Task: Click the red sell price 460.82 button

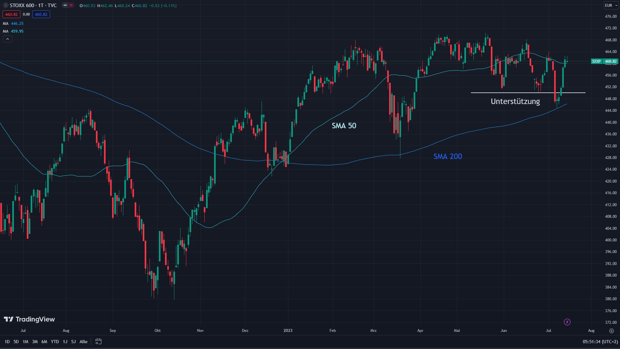Action: [11, 15]
